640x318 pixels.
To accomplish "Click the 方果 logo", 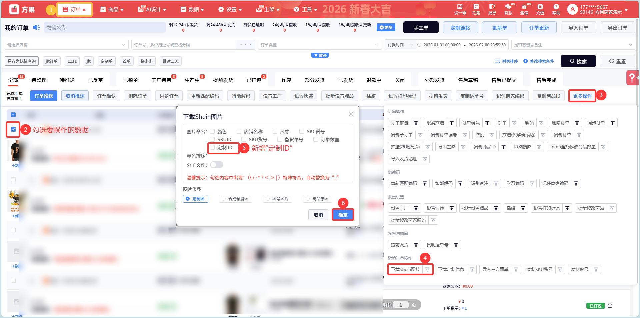I will tap(22, 9).
